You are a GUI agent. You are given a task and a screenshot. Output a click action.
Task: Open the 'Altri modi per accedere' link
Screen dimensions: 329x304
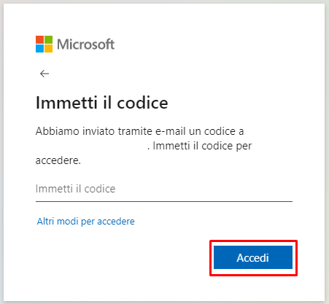pyautogui.click(x=85, y=222)
